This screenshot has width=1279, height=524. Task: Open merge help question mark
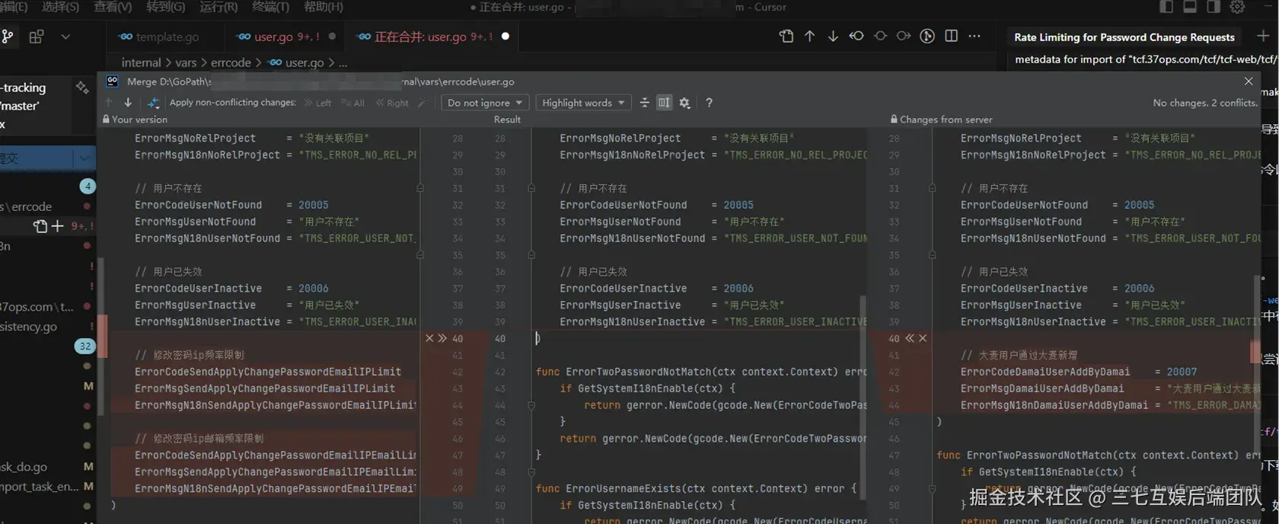[709, 103]
